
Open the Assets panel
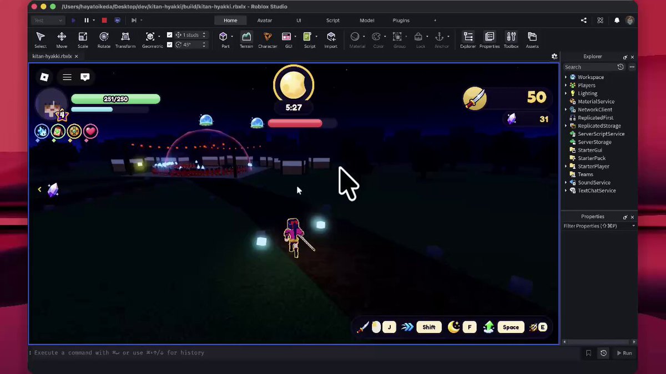click(532, 39)
